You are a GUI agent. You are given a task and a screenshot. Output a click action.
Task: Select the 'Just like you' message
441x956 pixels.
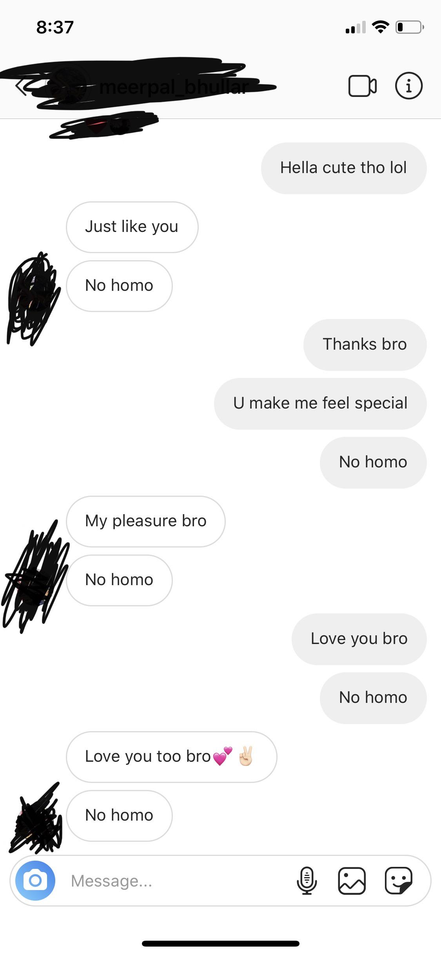coord(132,227)
